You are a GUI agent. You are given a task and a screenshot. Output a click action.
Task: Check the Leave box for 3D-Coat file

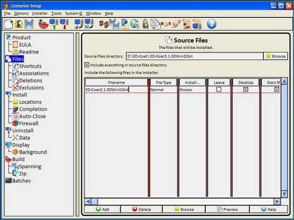pos(218,90)
